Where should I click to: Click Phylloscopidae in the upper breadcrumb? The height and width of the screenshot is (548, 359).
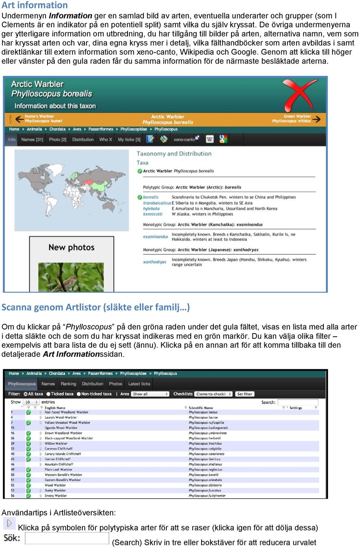[x=134, y=129]
